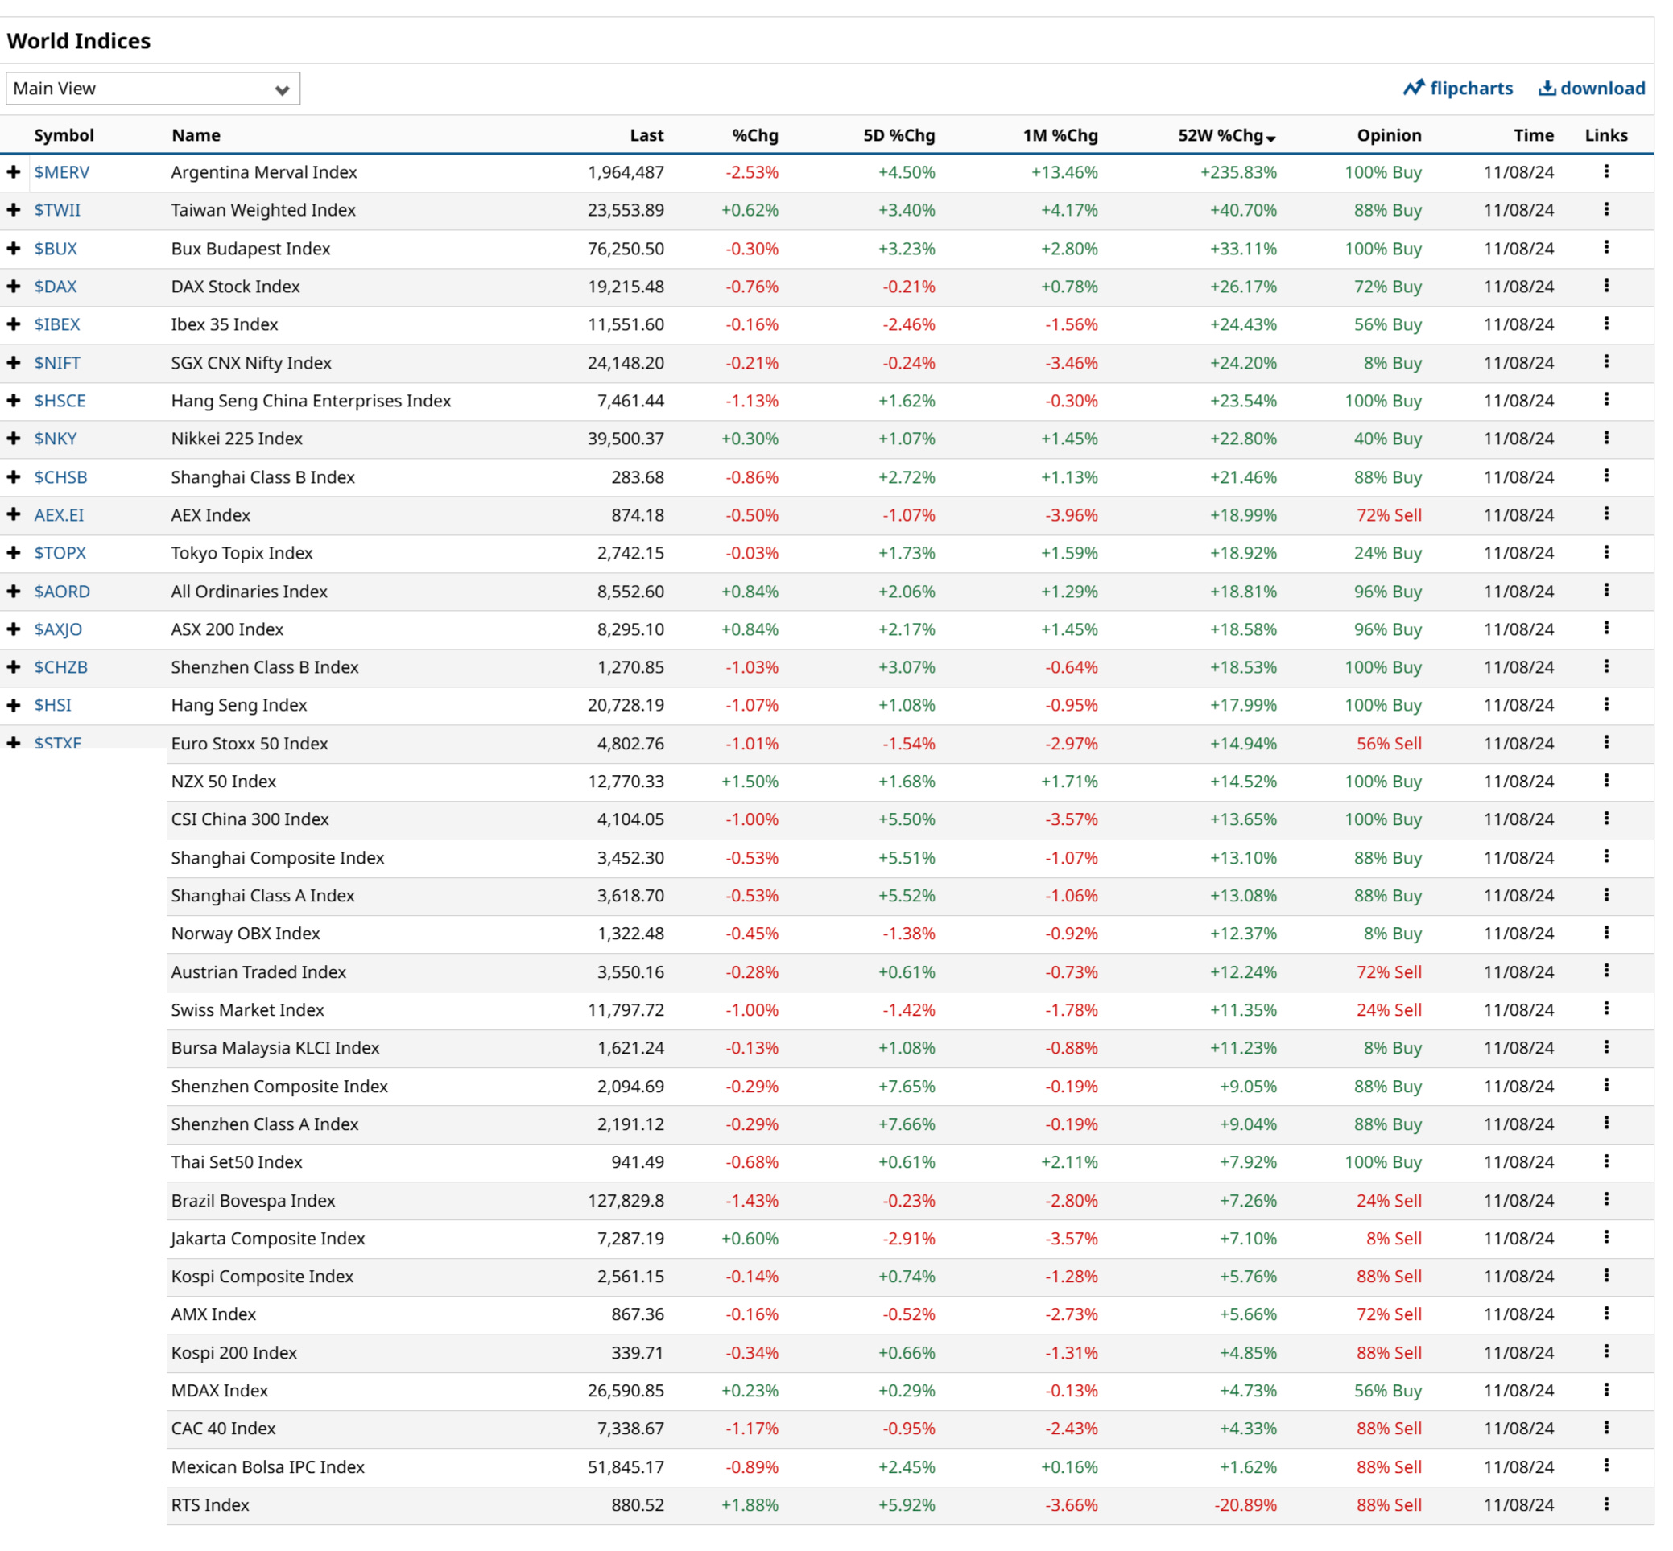The image size is (1673, 1551).
Task: Expand the $TWII row details
Action: click(14, 210)
